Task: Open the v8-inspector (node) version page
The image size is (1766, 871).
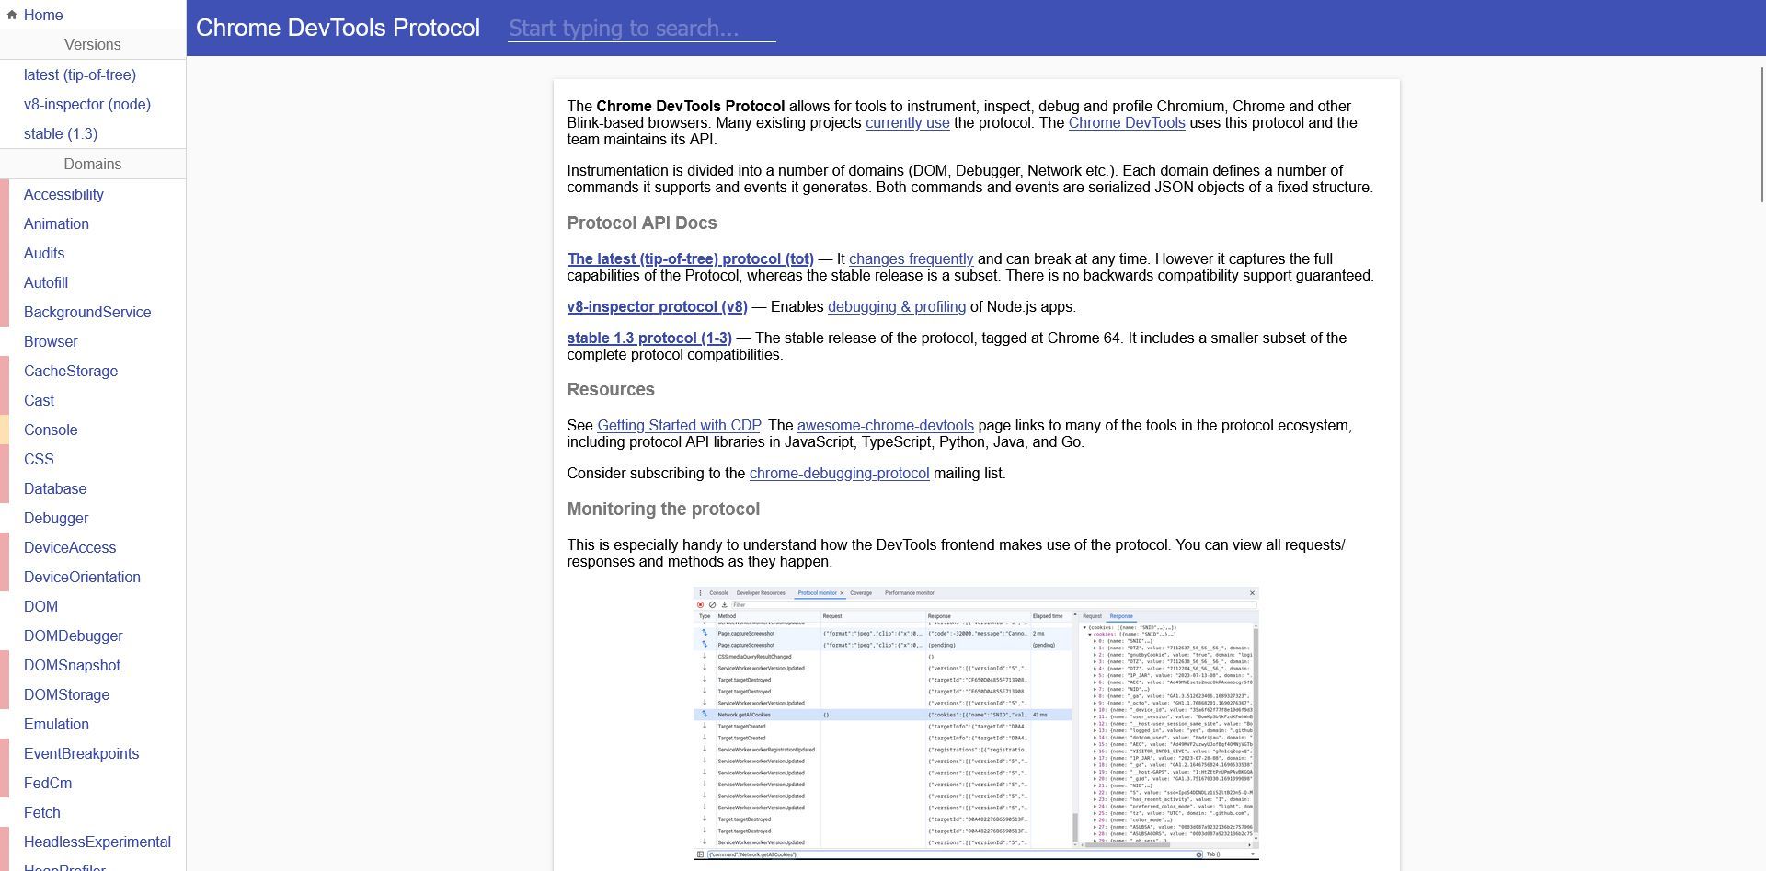Action: pos(86,104)
